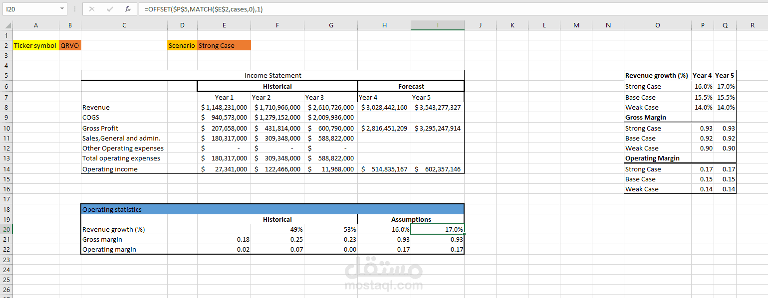The height and width of the screenshot is (298, 768).
Task: Click the Historical header in row 6
Action: click(x=277, y=86)
